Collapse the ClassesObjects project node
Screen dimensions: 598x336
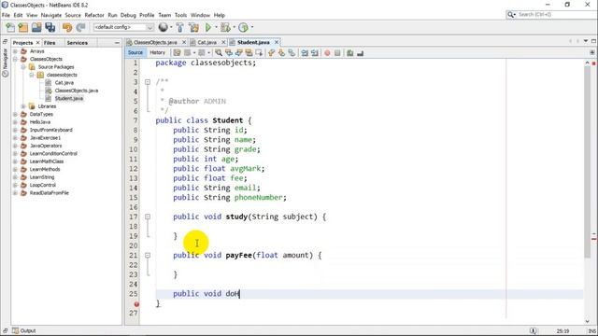point(15,59)
